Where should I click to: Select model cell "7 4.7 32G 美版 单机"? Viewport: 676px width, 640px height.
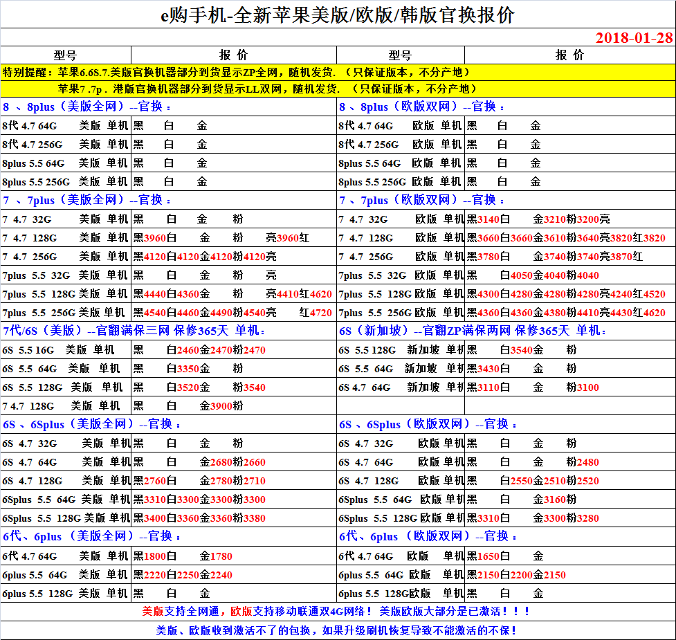pos(66,219)
